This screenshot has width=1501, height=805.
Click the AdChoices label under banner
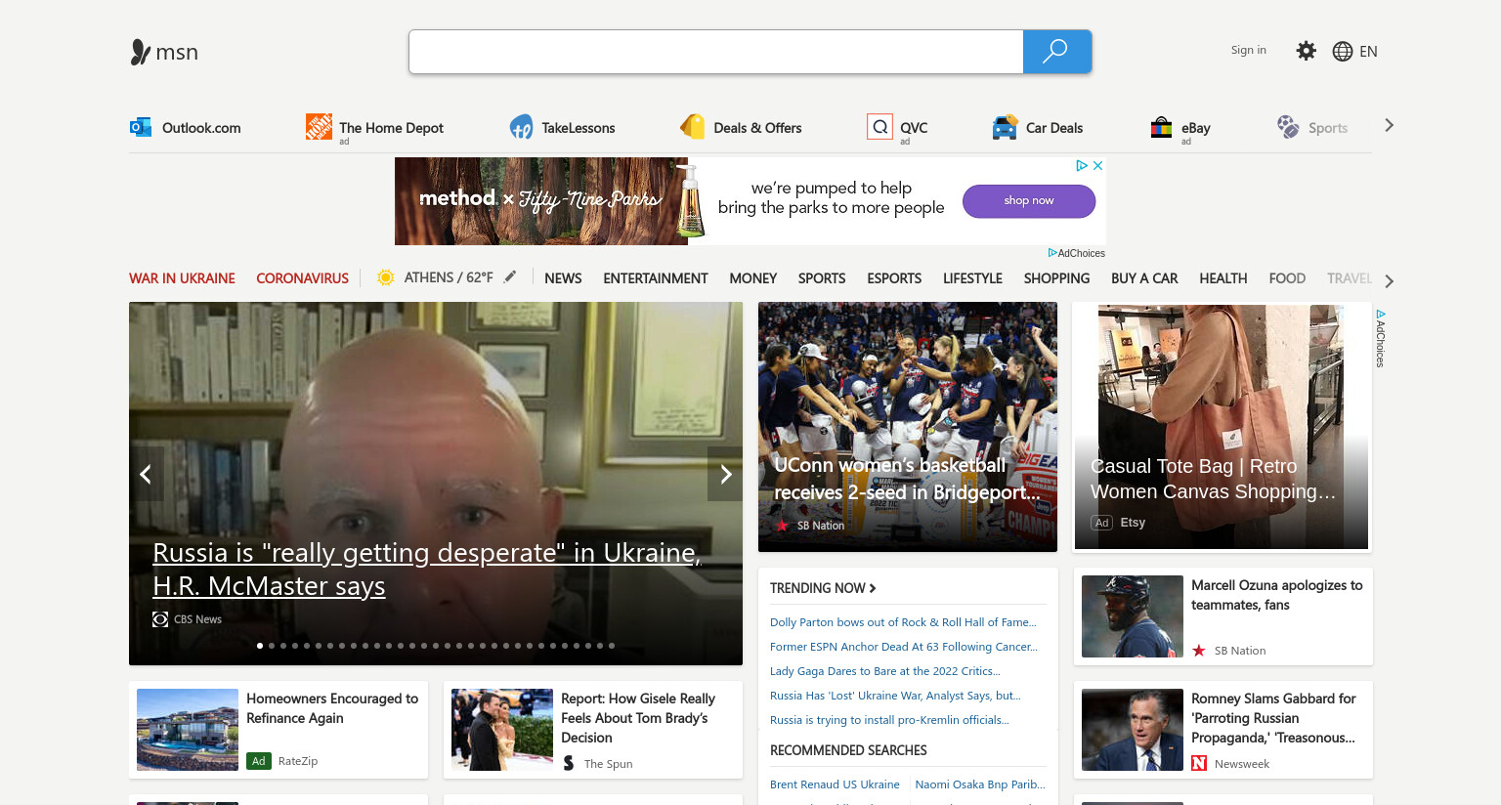pos(1077,253)
